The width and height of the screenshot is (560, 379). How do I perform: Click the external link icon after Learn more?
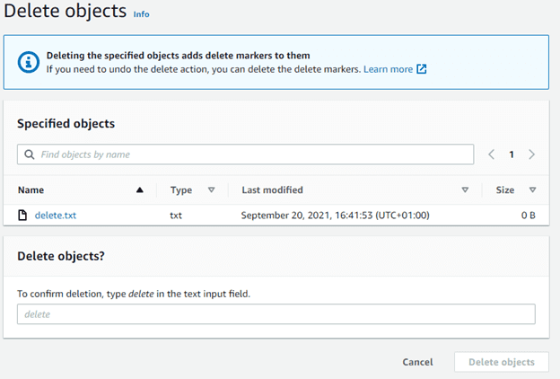point(422,69)
